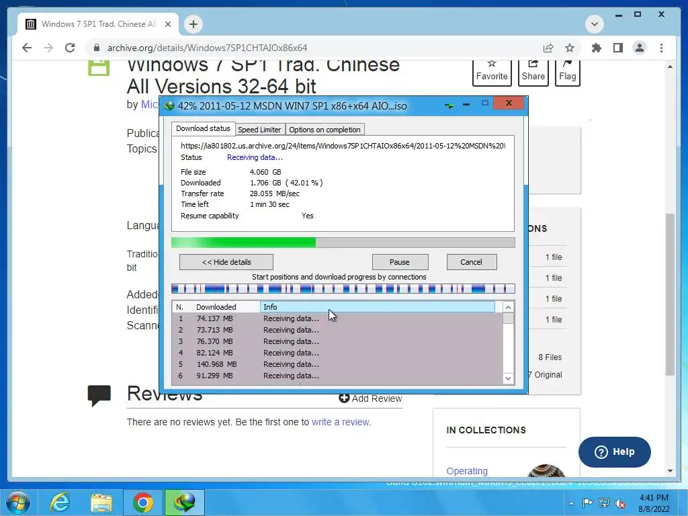Click the network tray icon
Viewport: 688px width, 516px height.
(x=604, y=503)
